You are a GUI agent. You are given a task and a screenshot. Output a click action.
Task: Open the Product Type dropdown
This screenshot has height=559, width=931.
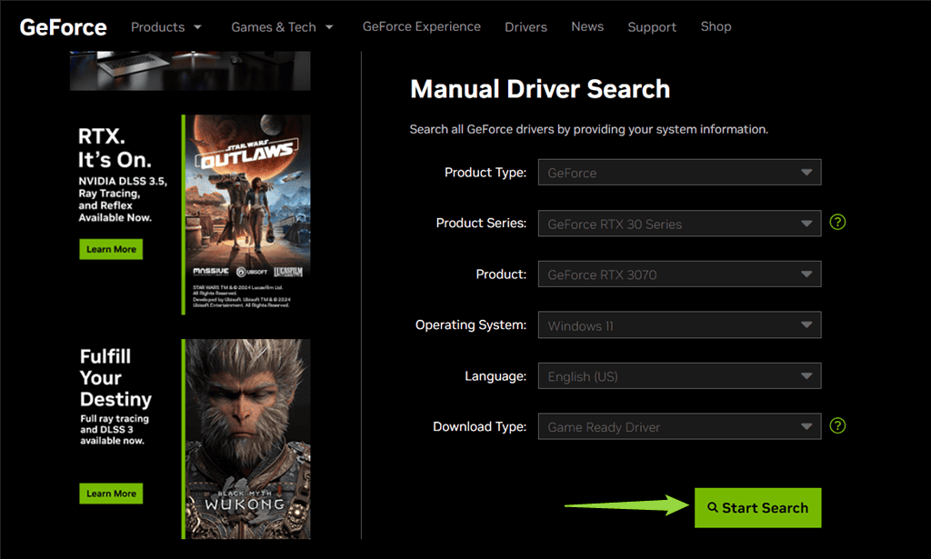pyautogui.click(x=679, y=173)
